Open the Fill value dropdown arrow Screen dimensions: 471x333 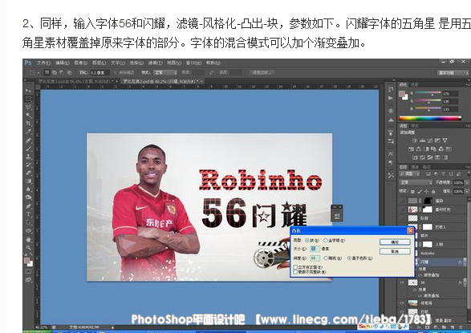[x=466, y=191]
